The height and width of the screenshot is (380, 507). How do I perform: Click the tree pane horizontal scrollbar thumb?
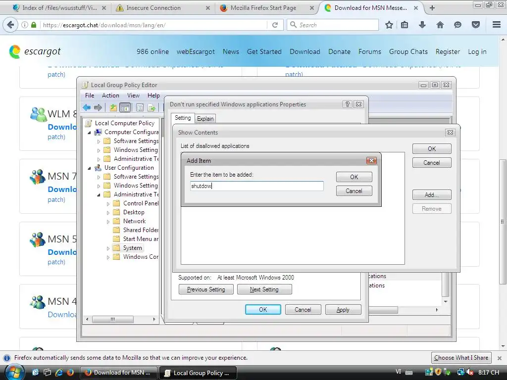pos(113,319)
